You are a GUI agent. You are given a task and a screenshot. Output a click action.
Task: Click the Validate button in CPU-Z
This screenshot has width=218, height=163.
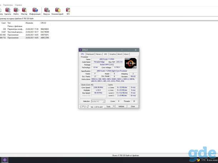(x=121, y=107)
